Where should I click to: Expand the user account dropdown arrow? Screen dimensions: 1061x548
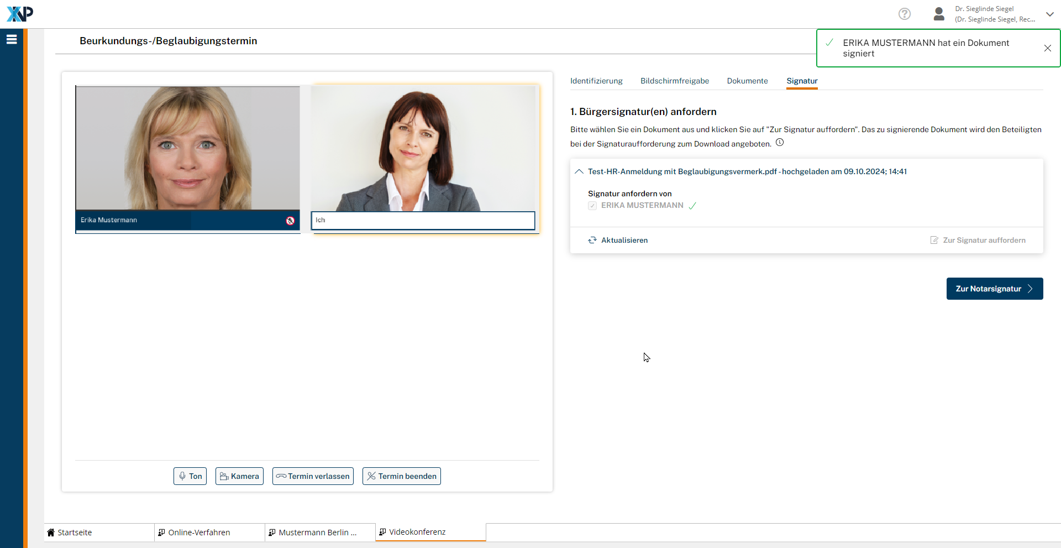pyautogui.click(x=1049, y=14)
